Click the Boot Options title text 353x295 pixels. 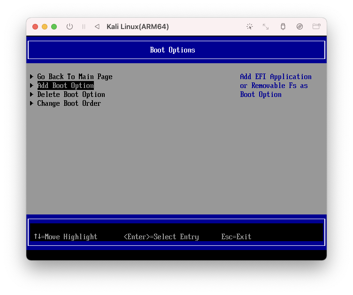(172, 50)
